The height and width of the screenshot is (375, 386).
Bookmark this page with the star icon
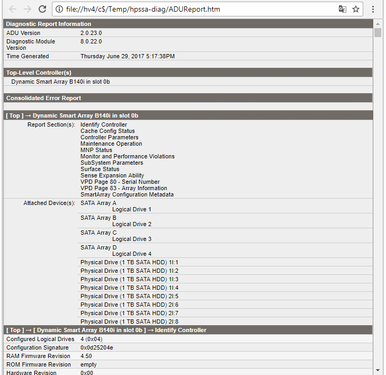(x=356, y=9)
